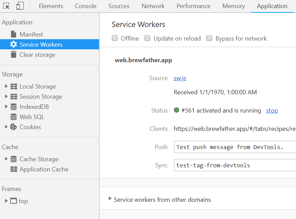Switch to the Console tab
Screen dimensions: 296x219
[x=85, y=6]
